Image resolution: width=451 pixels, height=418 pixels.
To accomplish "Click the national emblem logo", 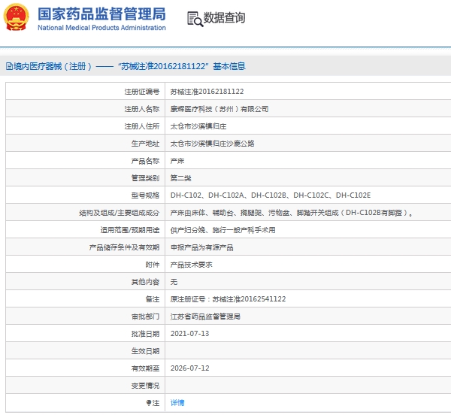I will (x=16, y=17).
